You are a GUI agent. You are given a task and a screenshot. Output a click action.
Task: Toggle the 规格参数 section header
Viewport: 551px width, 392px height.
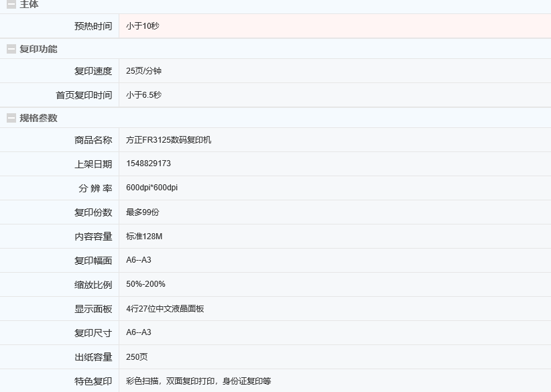coord(38,118)
